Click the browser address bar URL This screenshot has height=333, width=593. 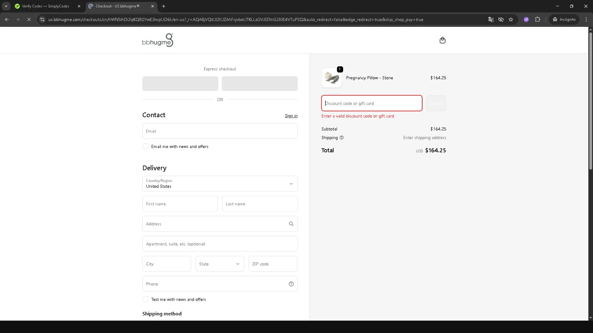[x=236, y=19]
